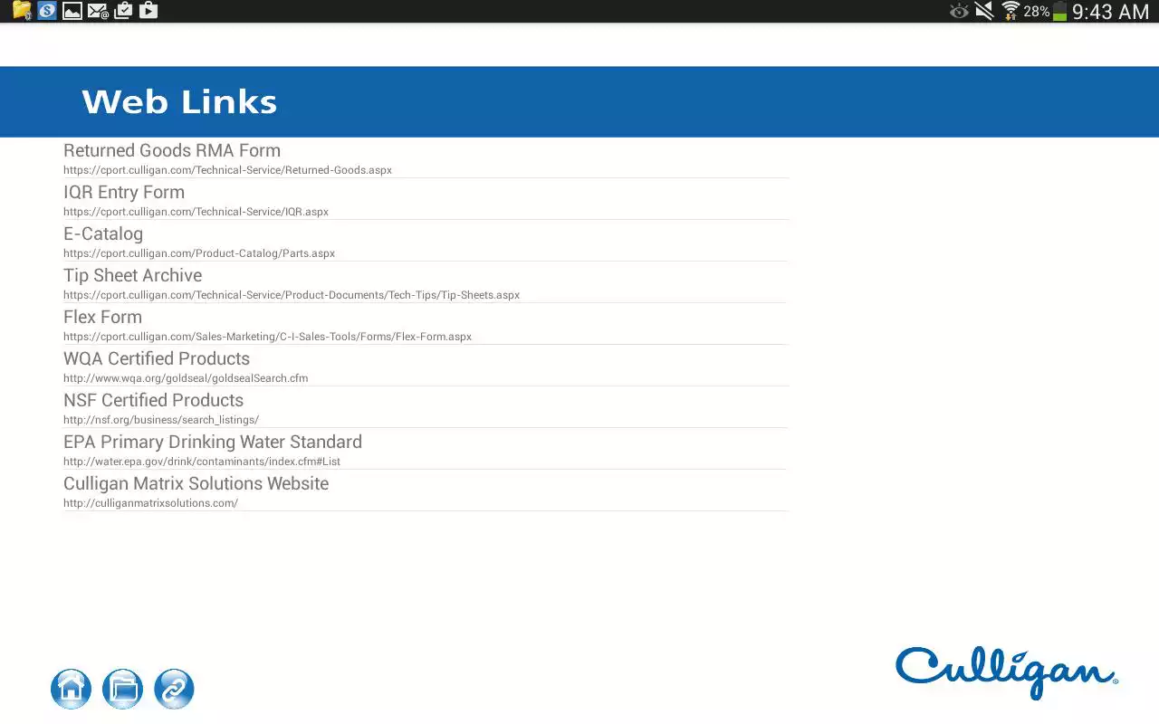Tap the Flex-Form.aspx URL text
This screenshot has width=1159, height=724.
coord(267,337)
